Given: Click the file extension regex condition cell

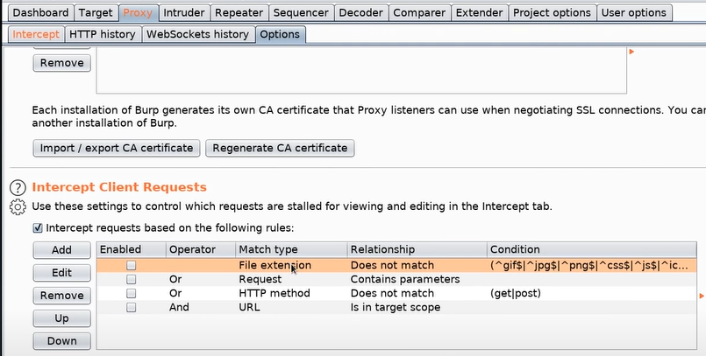Looking at the screenshot, I should [592, 265].
